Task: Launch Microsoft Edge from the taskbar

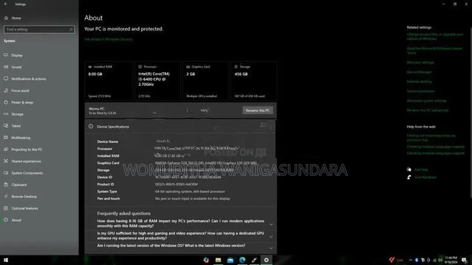Action: 242,260
